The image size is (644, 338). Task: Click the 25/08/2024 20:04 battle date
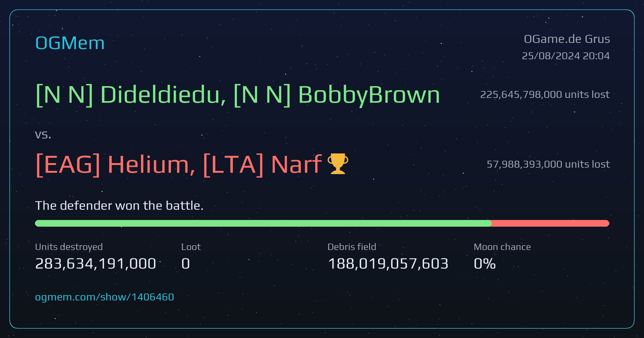pyautogui.click(x=566, y=56)
